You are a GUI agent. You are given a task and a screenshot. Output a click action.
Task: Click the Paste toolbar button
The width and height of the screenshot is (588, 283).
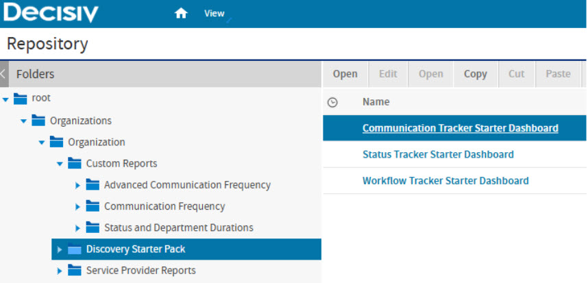click(558, 74)
